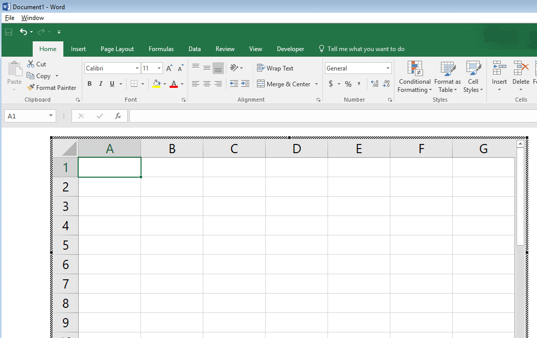Image resolution: width=537 pixels, height=338 pixels.
Task: Expand Merge & Center dropdown arrow
Action: (x=316, y=84)
